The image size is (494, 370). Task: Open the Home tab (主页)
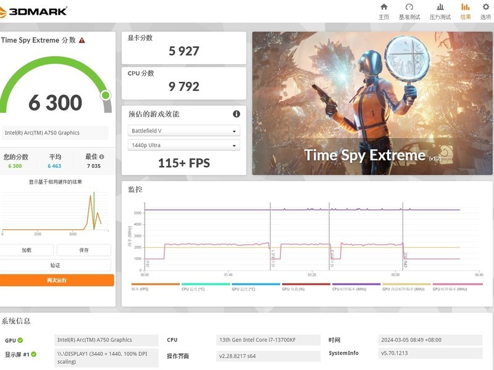(x=383, y=12)
